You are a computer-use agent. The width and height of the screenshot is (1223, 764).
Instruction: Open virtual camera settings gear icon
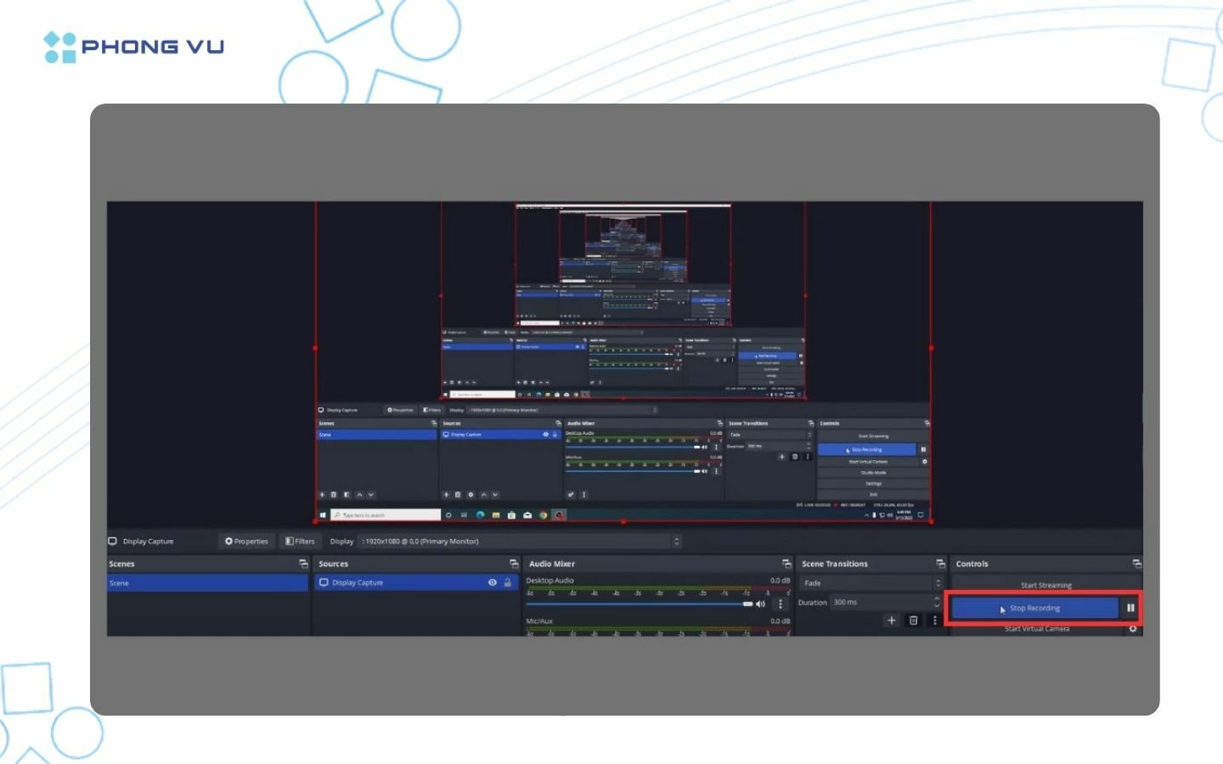point(1133,629)
